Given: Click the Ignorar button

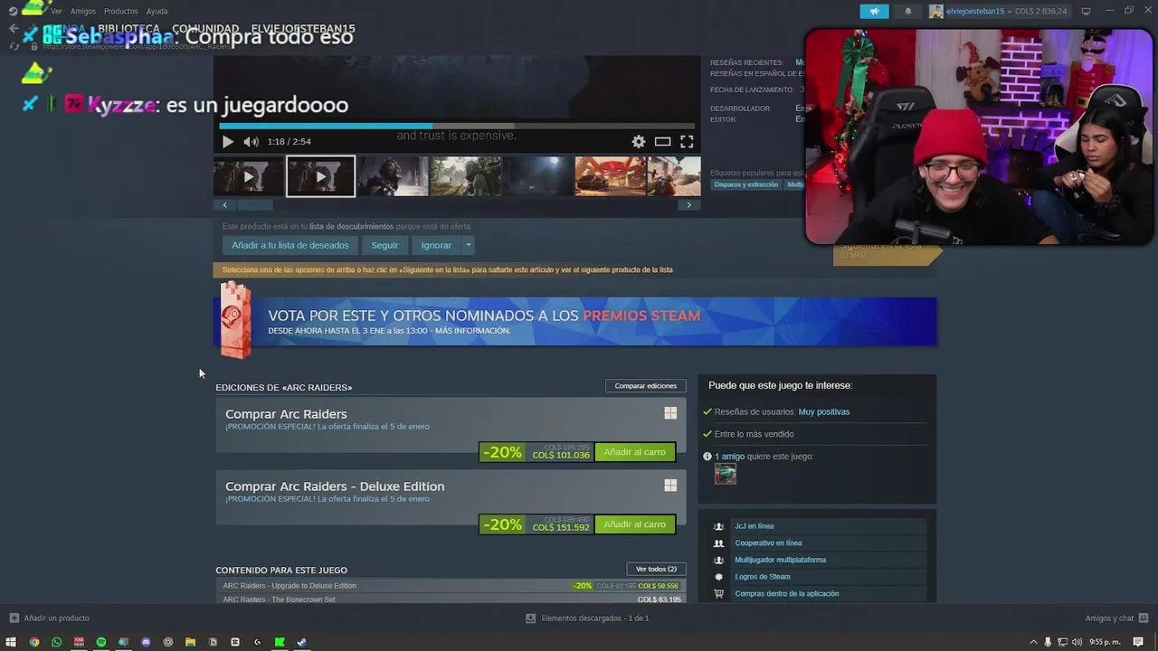Looking at the screenshot, I should point(436,245).
